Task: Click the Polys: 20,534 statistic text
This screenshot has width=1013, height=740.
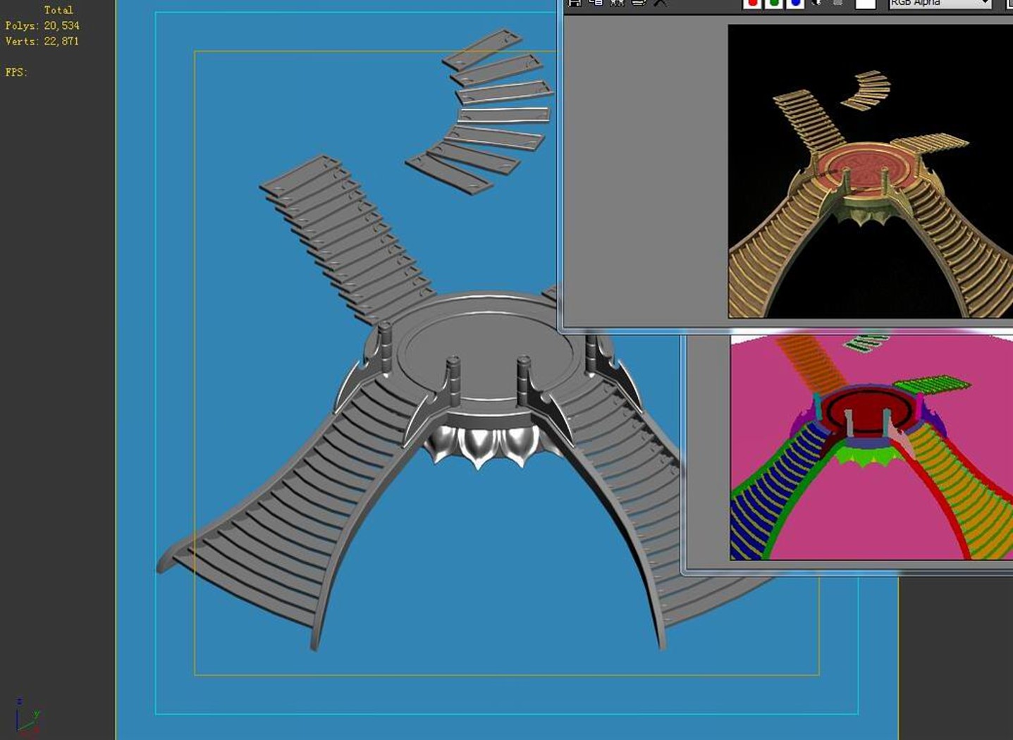Action: tap(42, 26)
